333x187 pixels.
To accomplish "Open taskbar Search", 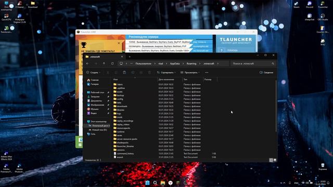I will click(x=155, y=183).
